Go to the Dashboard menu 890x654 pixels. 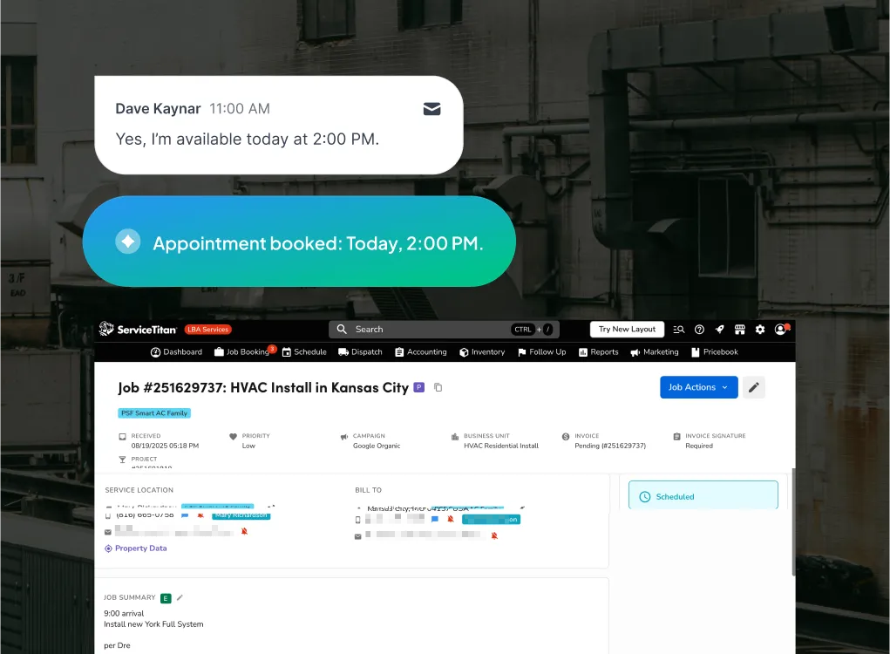177,352
